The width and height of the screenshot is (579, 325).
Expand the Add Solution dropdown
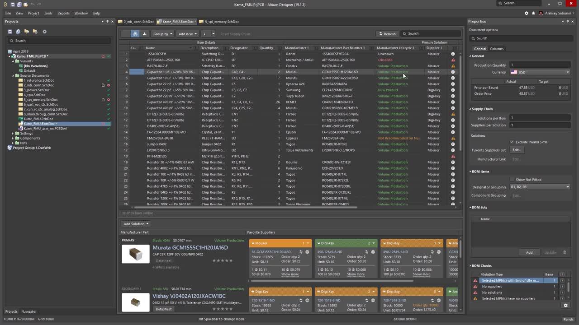pos(136,224)
